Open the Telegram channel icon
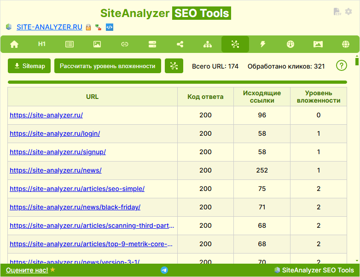Image resolution: width=360 pixels, height=277 pixels. [x=164, y=270]
